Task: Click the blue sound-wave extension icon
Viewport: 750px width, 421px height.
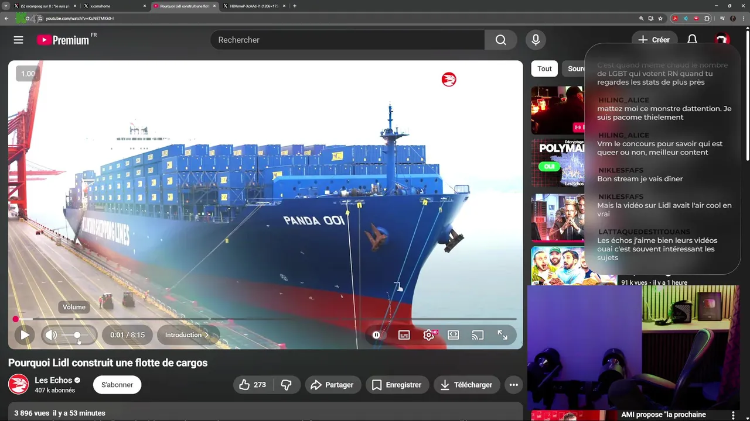Action: pos(686,18)
